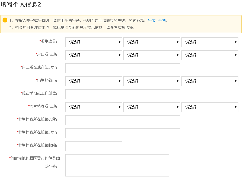Open the 字节 explanation link
Image resolution: width=243 pixels, height=180 pixels.
152,21
